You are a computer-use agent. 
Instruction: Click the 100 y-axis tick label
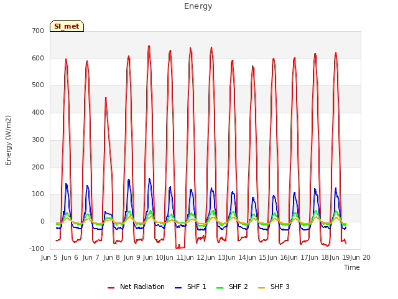coord(38,194)
